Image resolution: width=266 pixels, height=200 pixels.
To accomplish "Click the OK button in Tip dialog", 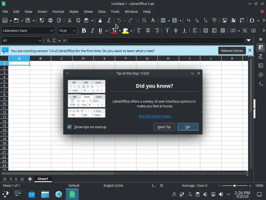I will click(188, 127).
